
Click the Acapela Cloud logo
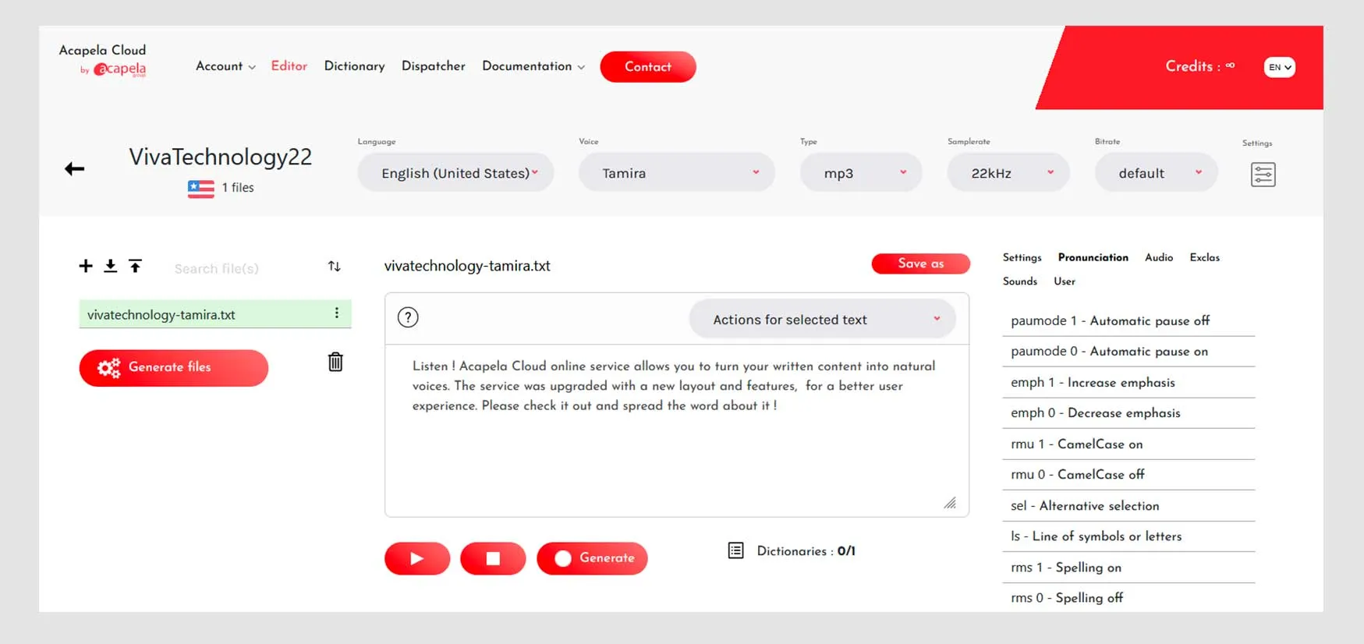103,59
